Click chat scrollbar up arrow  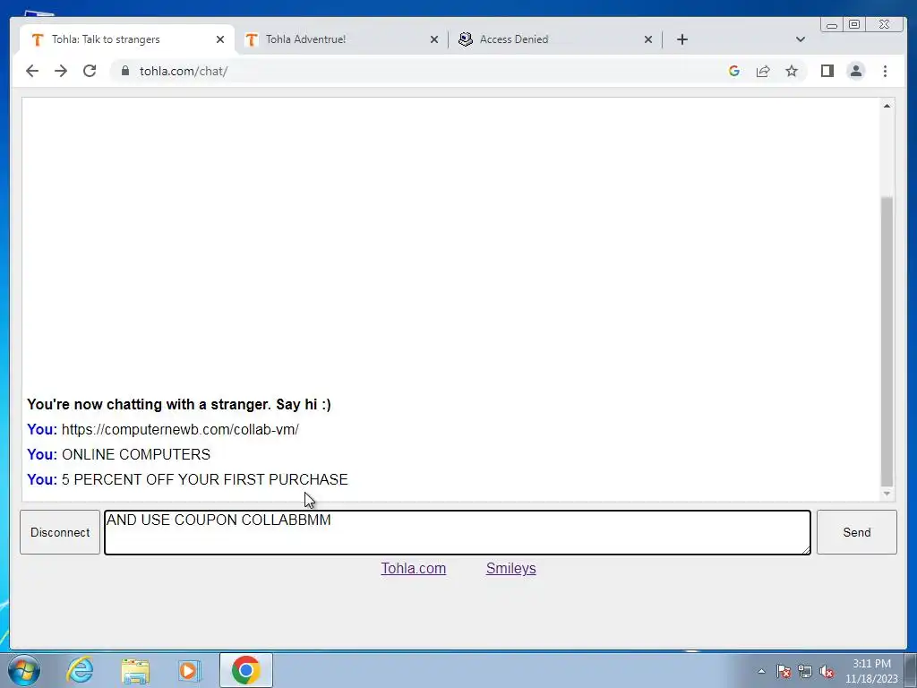tap(887, 106)
